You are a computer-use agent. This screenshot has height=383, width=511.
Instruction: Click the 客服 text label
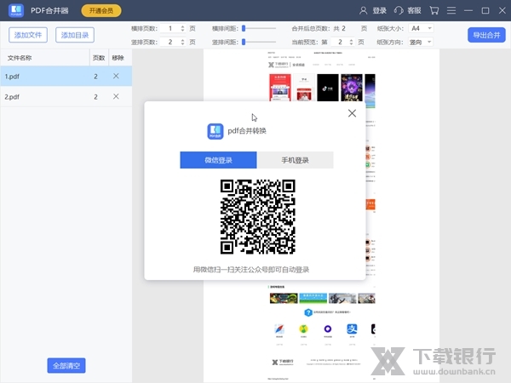(x=414, y=11)
